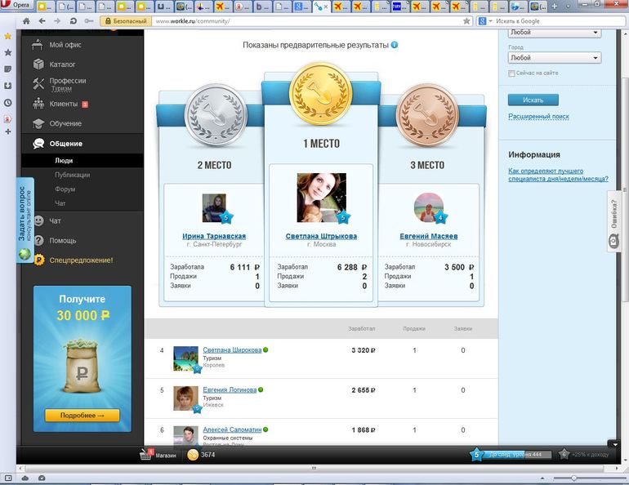Open Профессии menu item
The image size is (629, 485).
[x=67, y=81]
